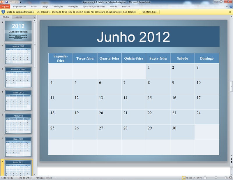Switch to Reading view icon

click(x=190, y=178)
